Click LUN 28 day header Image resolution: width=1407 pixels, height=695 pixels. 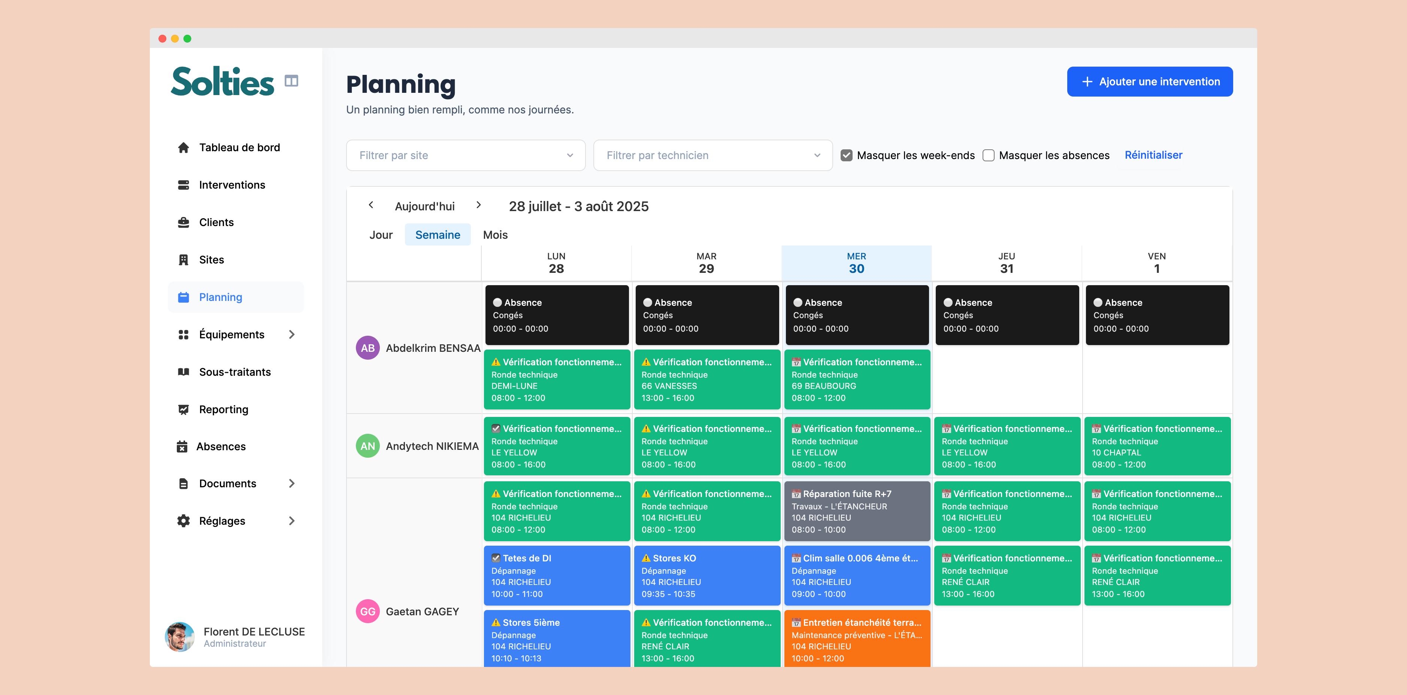pos(556,263)
